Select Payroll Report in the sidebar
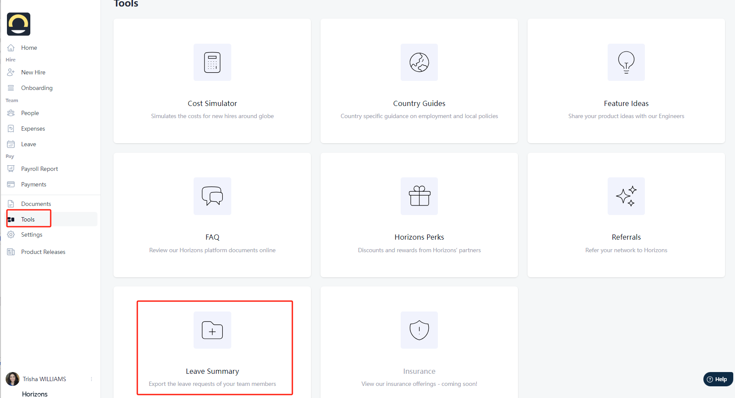 point(39,169)
